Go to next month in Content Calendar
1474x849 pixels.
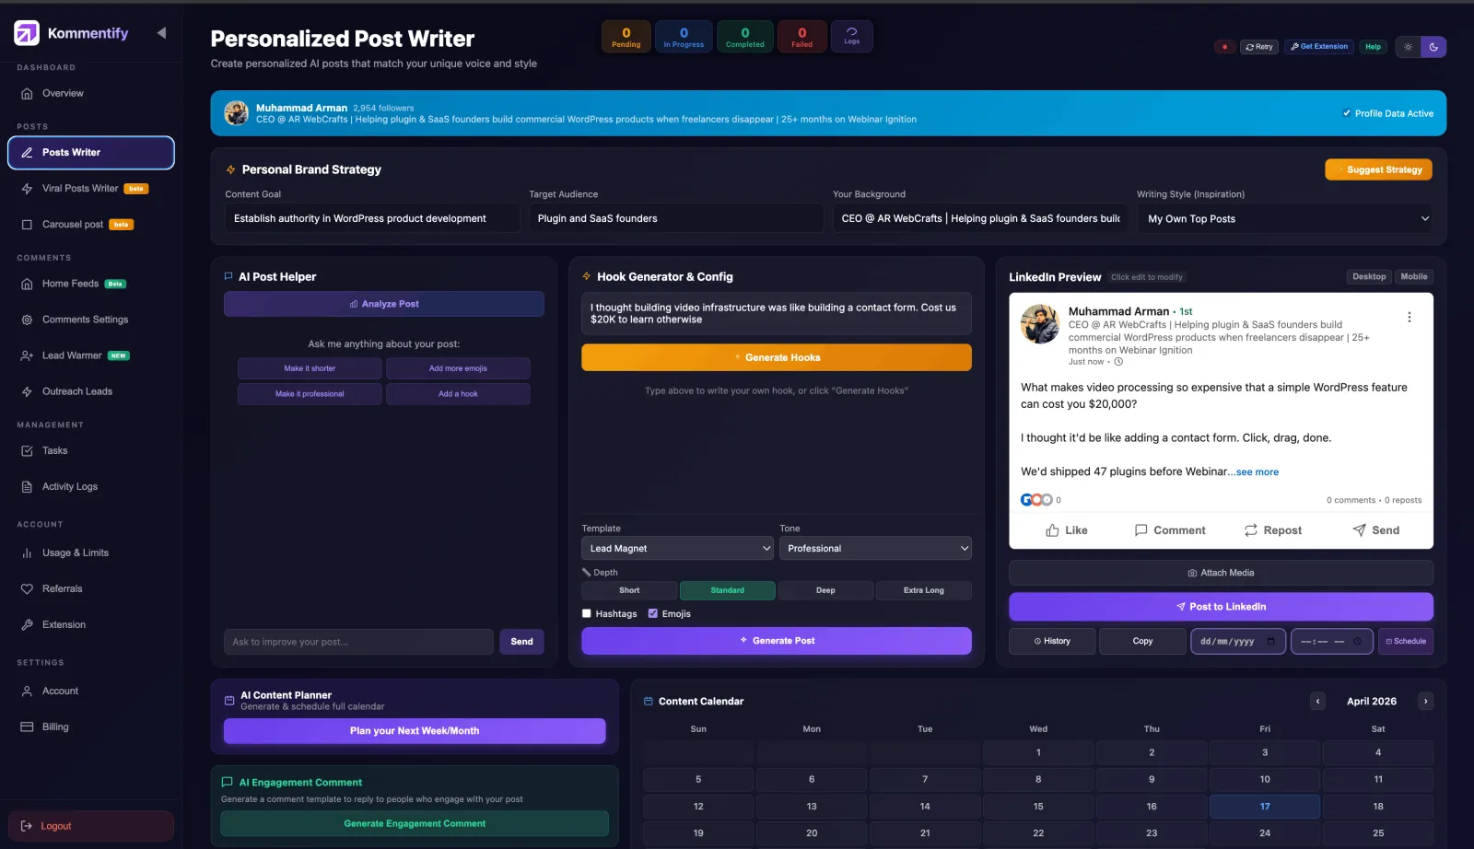click(x=1426, y=702)
